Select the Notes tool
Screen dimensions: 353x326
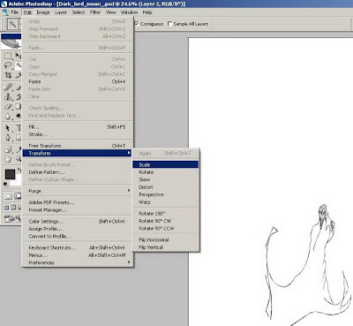click(8, 149)
